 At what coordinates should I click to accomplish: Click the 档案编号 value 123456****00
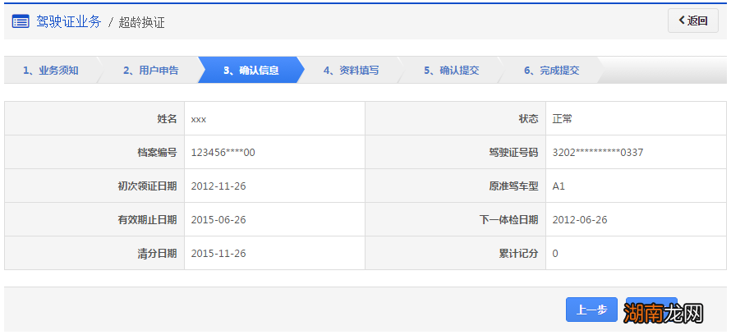tap(223, 153)
